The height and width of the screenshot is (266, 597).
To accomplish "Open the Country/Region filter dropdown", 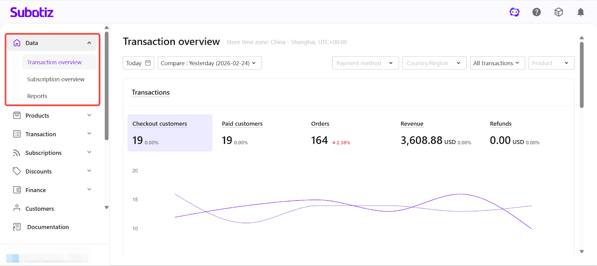I will coord(434,63).
